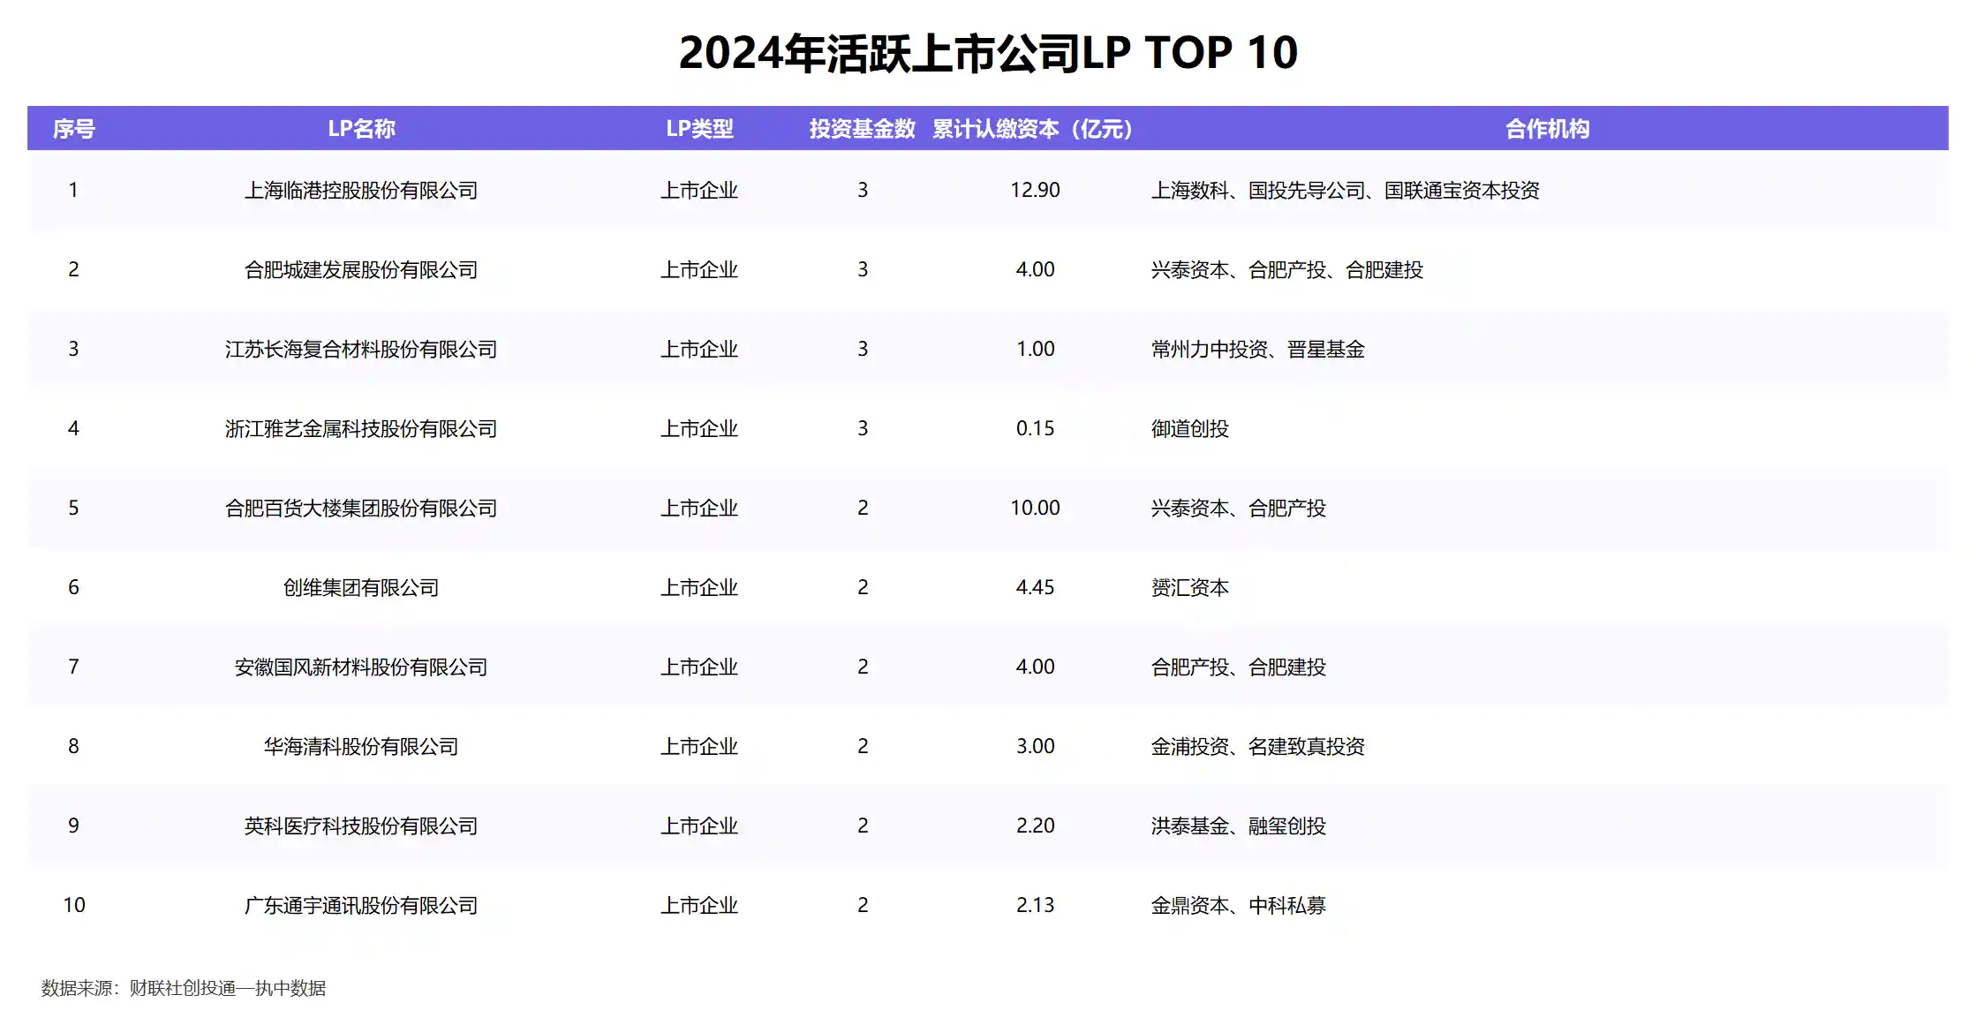Select the cell 华海清科股份有限公司
1976x1033 pixels.
(x=361, y=746)
